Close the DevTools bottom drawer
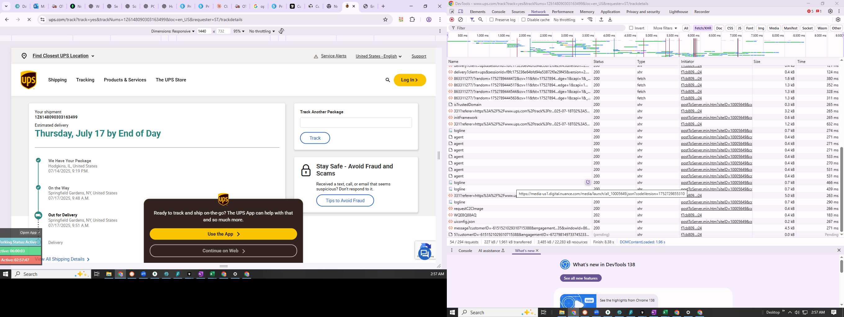Viewport: 844px width, 317px height. [839, 250]
